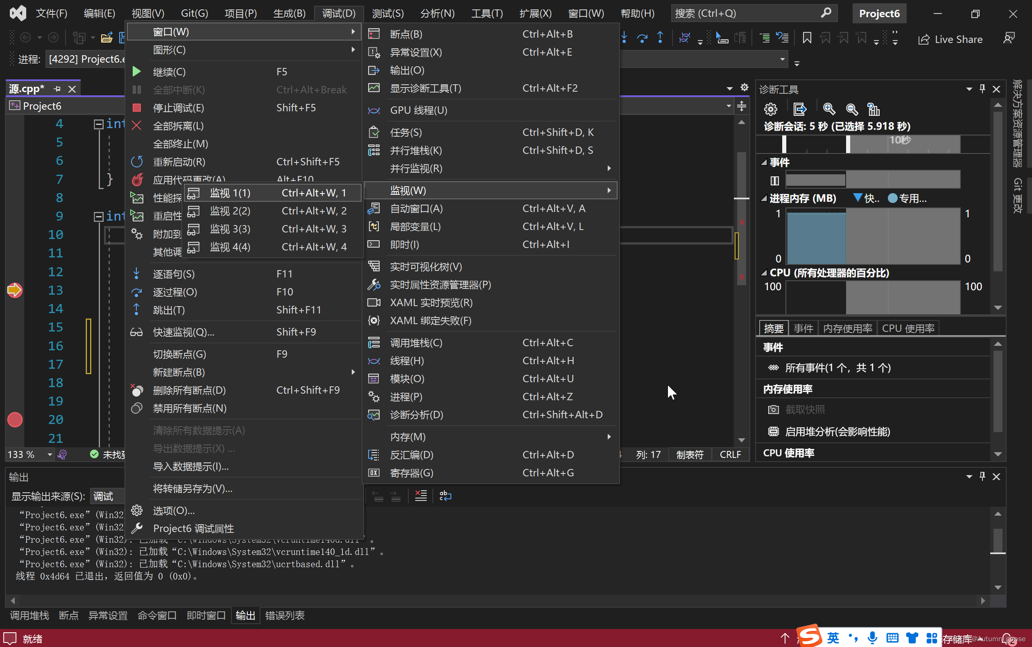
Task: Click zoom in on diagnostic timeline
Action: pyautogui.click(x=829, y=109)
